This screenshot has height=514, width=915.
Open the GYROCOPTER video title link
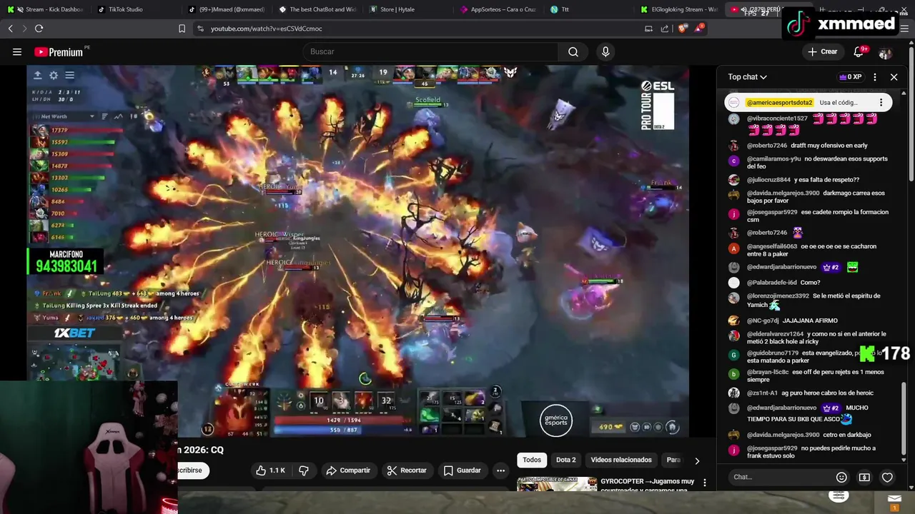coord(648,485)
